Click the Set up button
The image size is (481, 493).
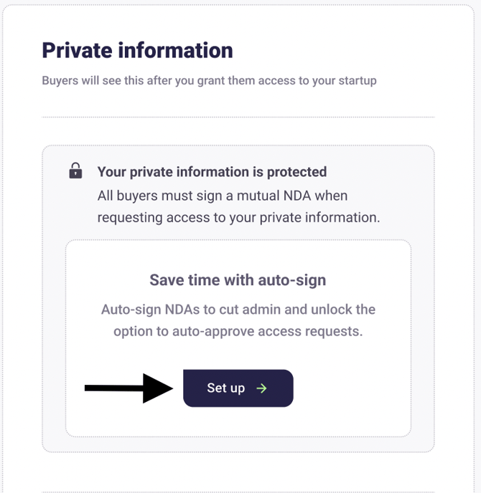(238, 388)
